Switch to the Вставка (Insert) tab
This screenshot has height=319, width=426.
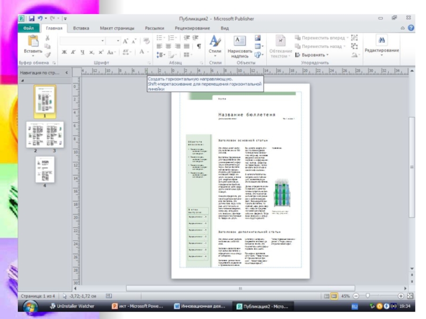[x=81, y=28]
